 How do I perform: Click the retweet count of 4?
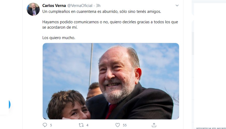pos(87,125)
